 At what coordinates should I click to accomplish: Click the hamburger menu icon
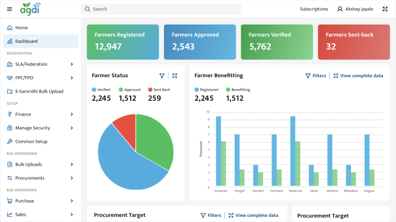point(9,9)
